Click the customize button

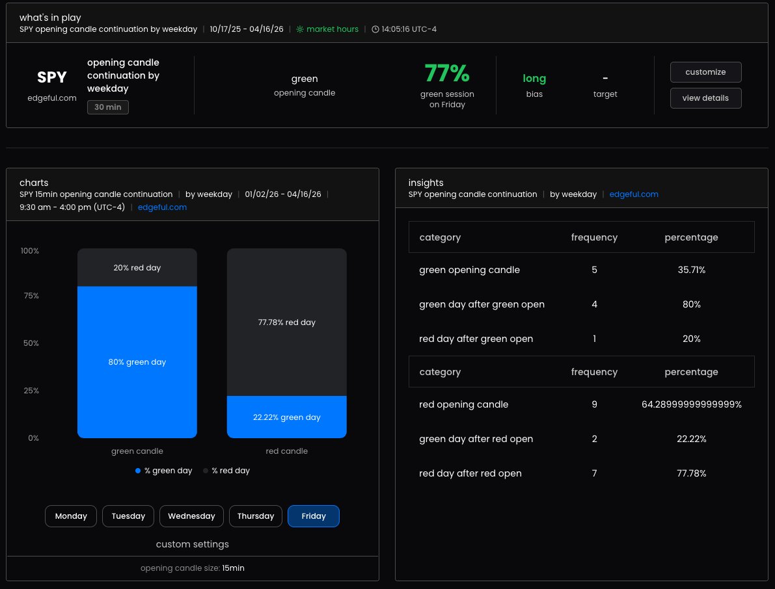coord(705,72)
